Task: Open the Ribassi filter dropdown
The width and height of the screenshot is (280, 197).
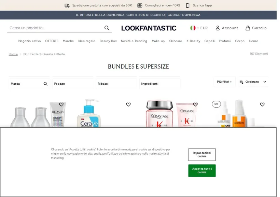Action: click(116, 84)
